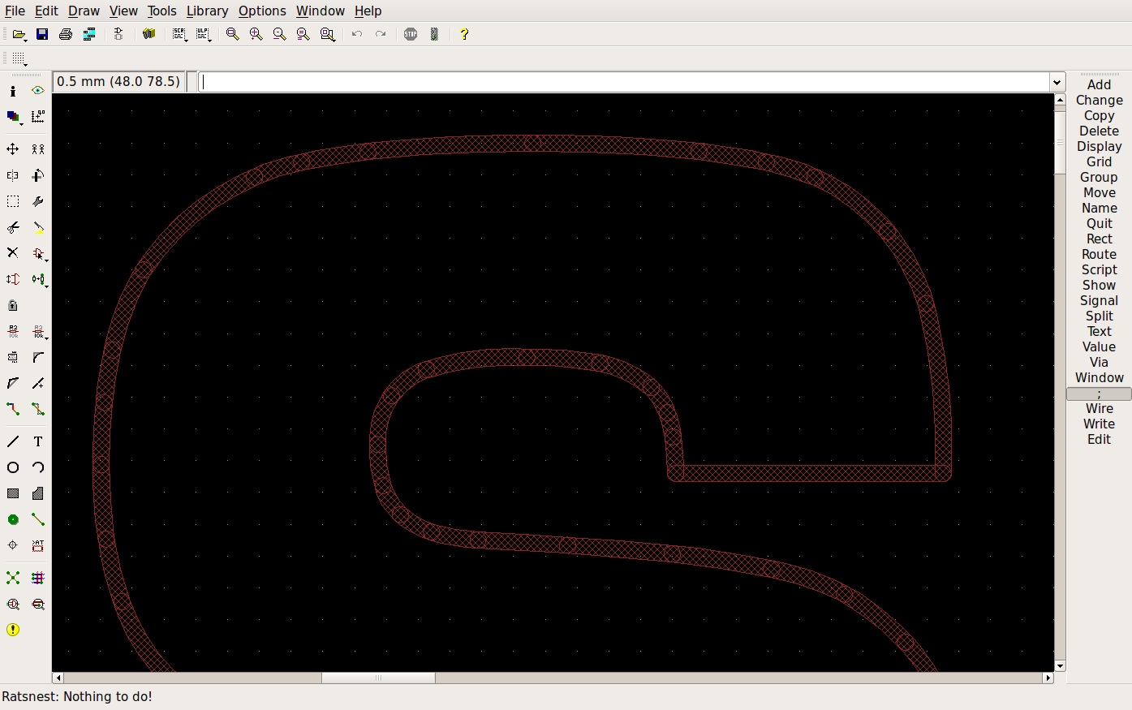Open the Edit menu
Screen dimensions: 1132x710
click(46, 11)
